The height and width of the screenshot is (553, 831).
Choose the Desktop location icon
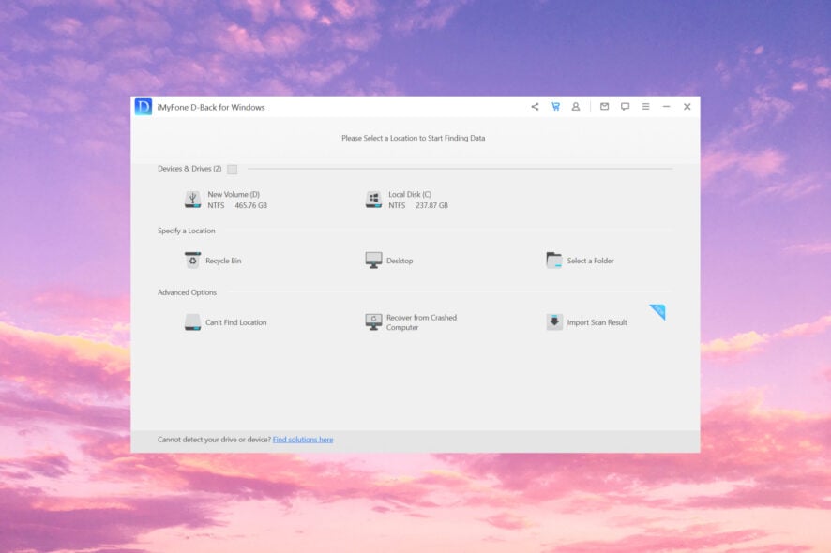click(373, 260)
